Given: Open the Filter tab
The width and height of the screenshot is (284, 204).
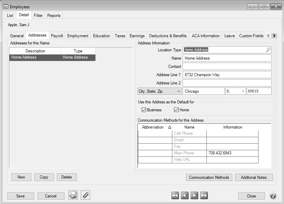Looking at the screenshot, I should tap(38, 16).
